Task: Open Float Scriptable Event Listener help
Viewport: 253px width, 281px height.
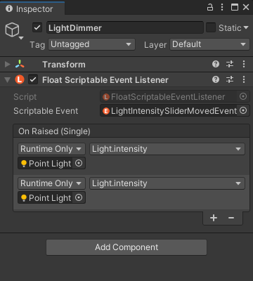Action: click(216, 80)
